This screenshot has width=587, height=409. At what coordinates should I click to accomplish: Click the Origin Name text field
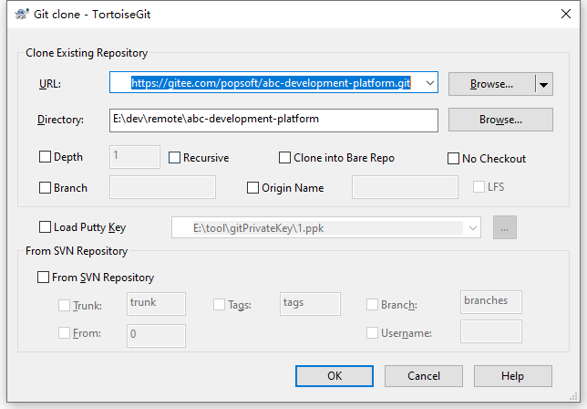[405, 187]
